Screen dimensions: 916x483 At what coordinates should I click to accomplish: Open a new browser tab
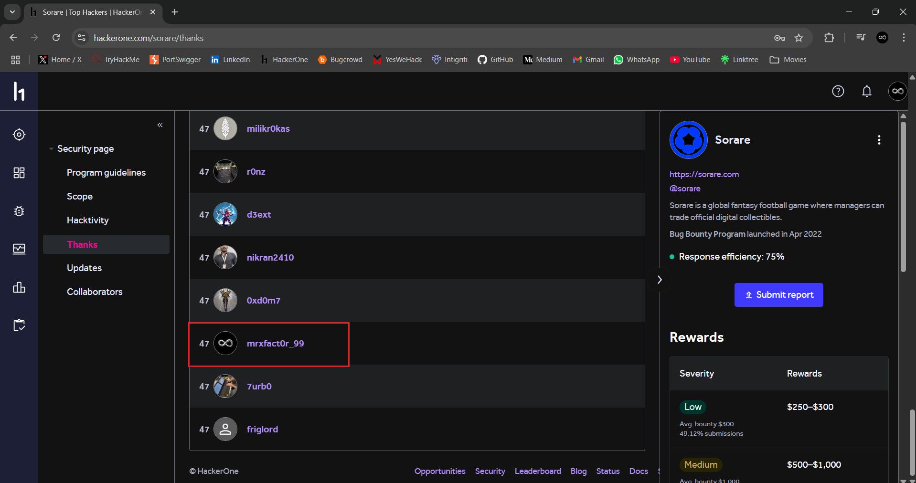coord(175,12)
